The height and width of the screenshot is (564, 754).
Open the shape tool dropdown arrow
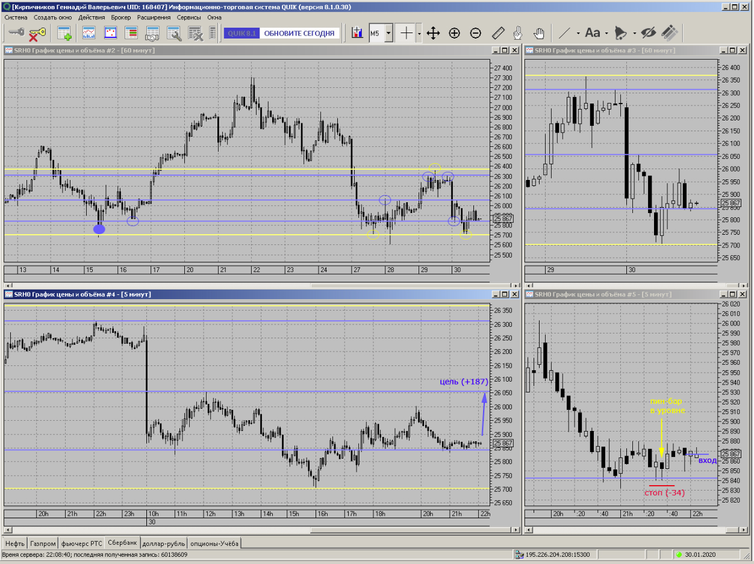(634, 34)
